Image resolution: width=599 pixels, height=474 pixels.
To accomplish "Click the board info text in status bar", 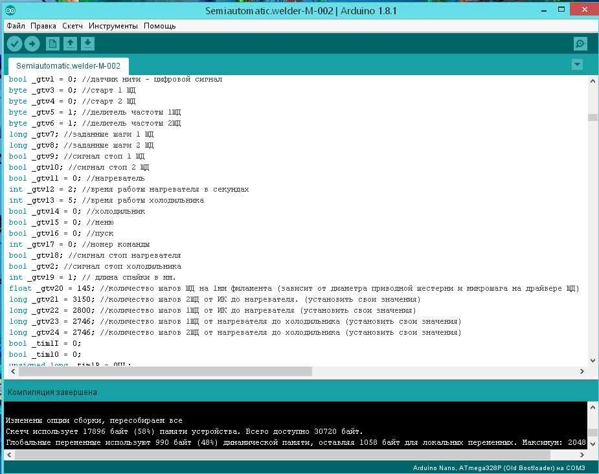I will click(x=499, y=468).
